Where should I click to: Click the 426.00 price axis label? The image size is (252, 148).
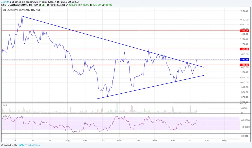[245, 67]
